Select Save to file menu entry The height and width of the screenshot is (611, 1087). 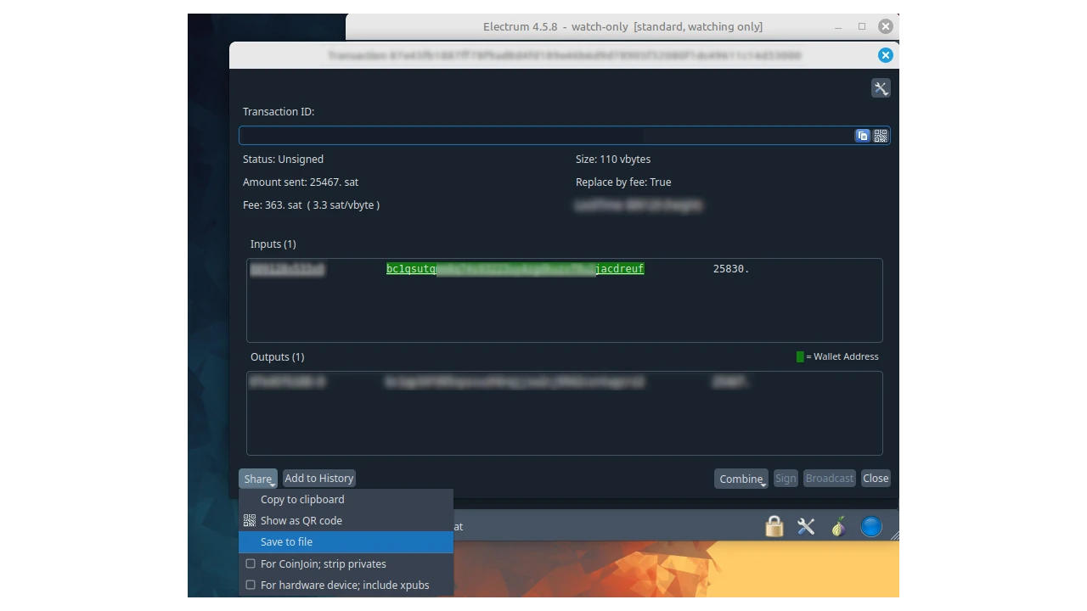click(286, 542)
